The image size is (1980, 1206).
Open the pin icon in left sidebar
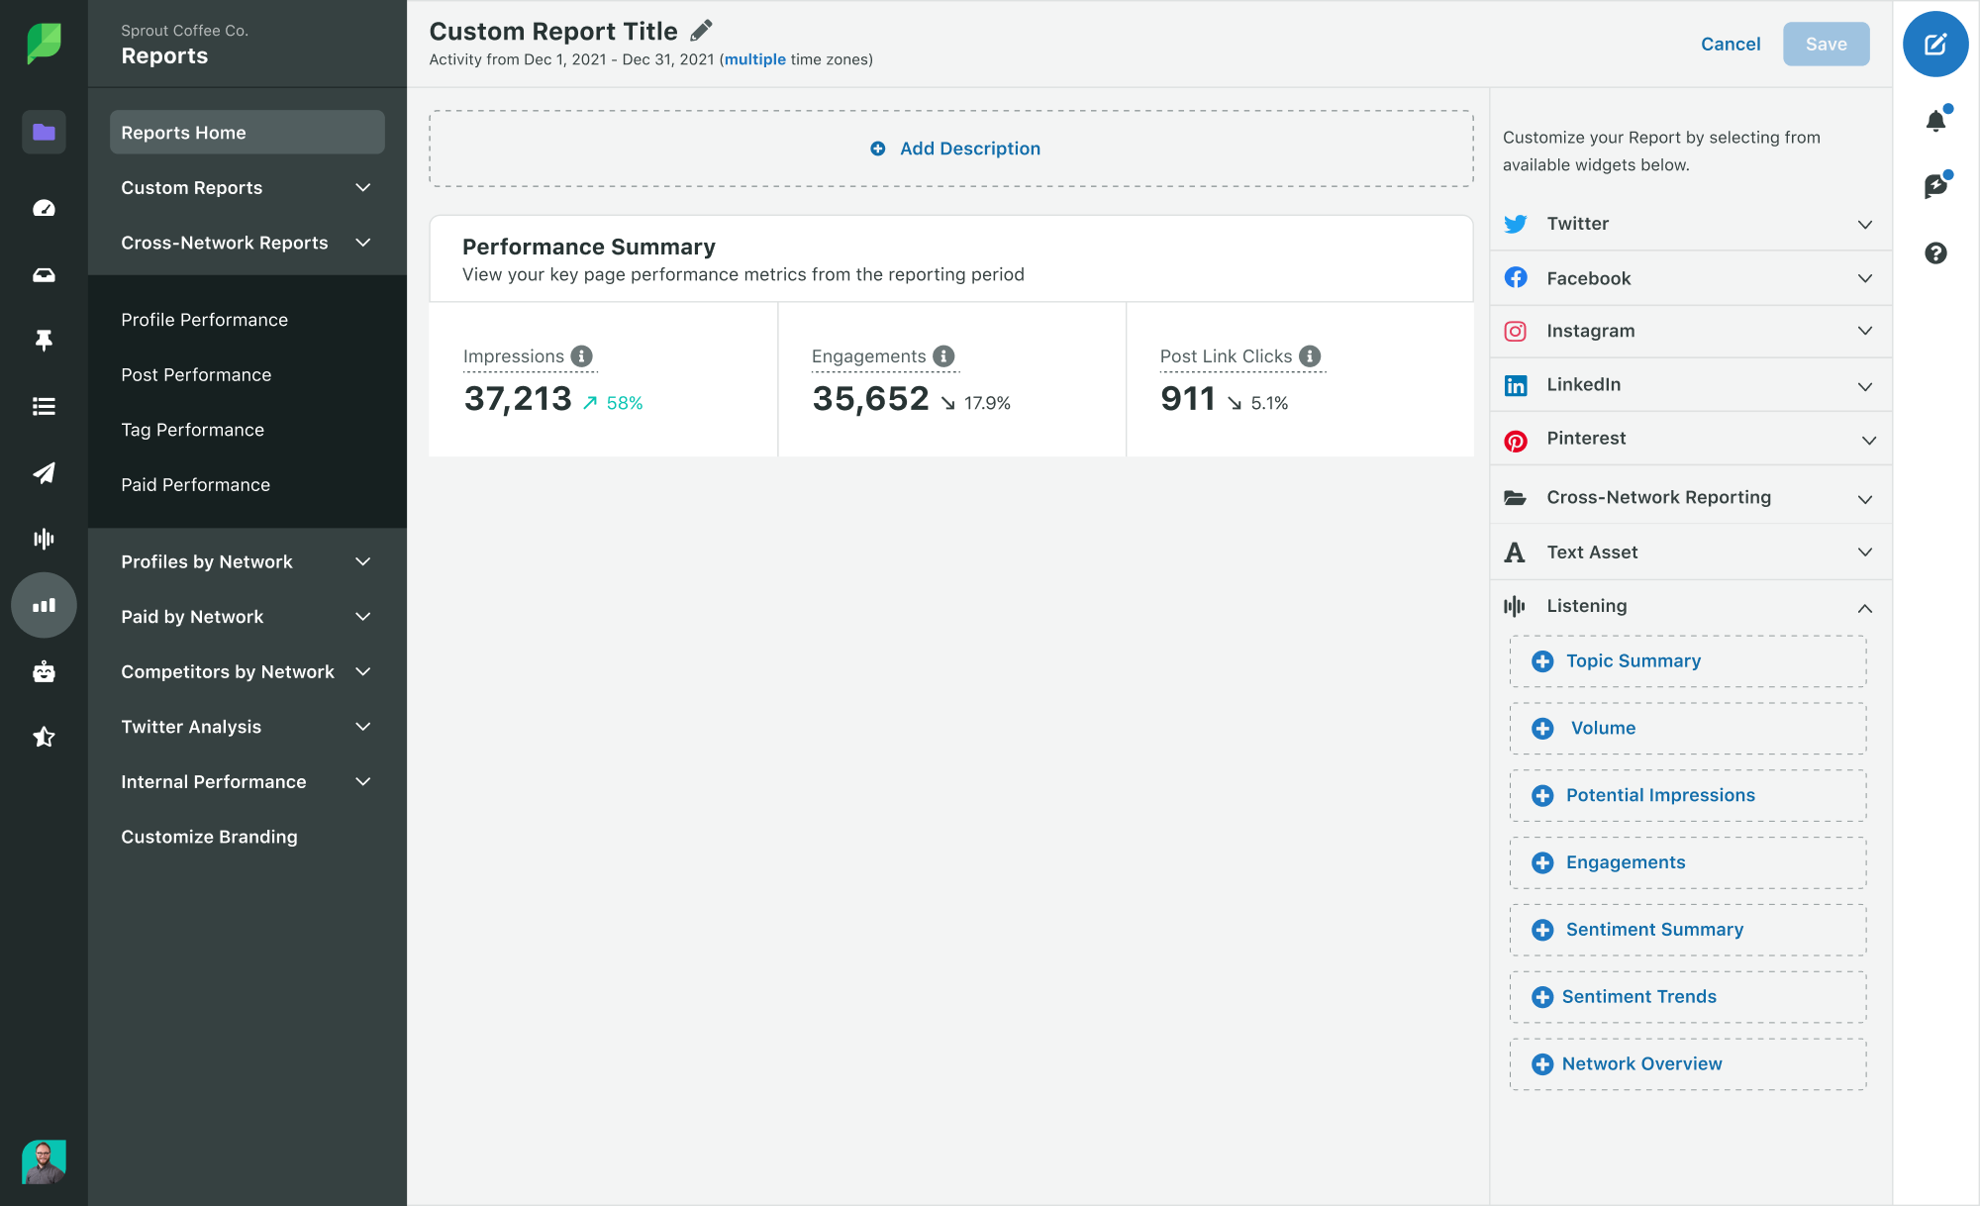(44, 341)
